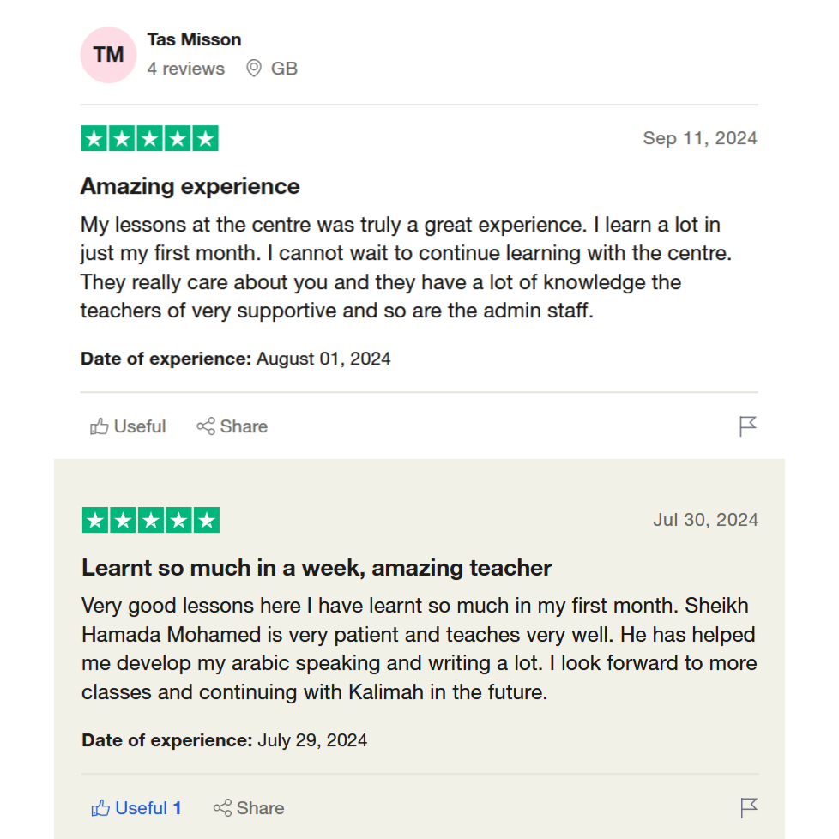Click the blue thumbs-up icon on second review
This screenshot has width=839, height=839.
coord(100,808)
